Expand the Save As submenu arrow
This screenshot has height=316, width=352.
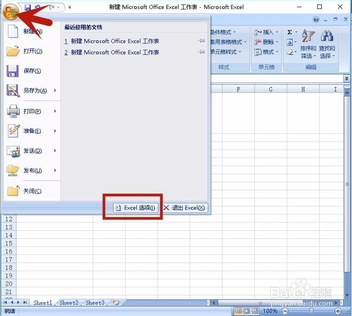[x=55, y=91]
